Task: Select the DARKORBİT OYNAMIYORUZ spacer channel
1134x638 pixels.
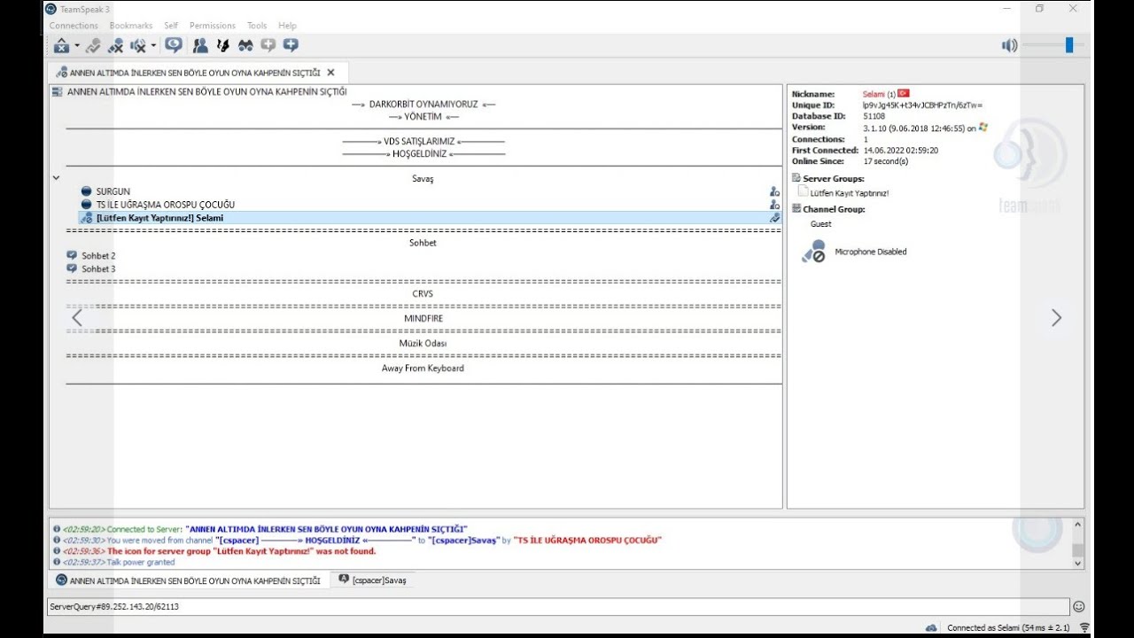Action: tap(423, 104)
